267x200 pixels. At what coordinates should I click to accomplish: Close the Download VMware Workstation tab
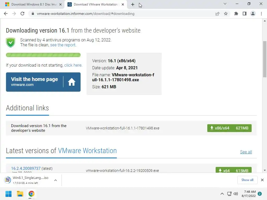tap(123, 5)
